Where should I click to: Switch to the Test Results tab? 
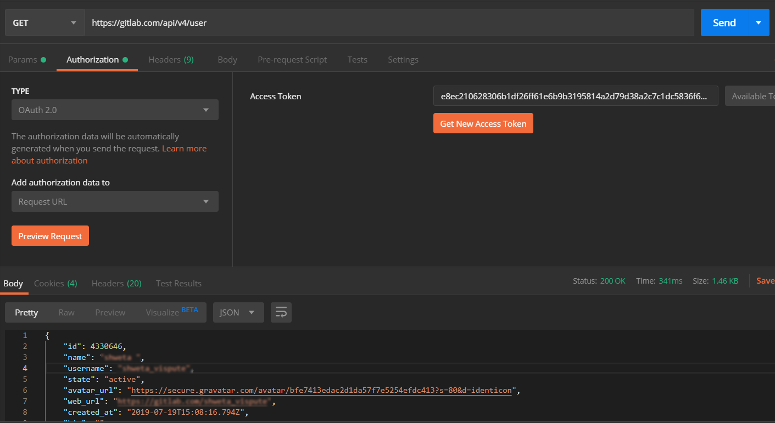click(x=179, y=283)
